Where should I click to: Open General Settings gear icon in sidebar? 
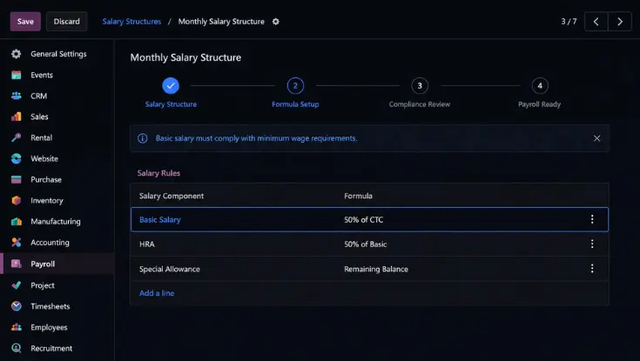[x=17, y=54]
